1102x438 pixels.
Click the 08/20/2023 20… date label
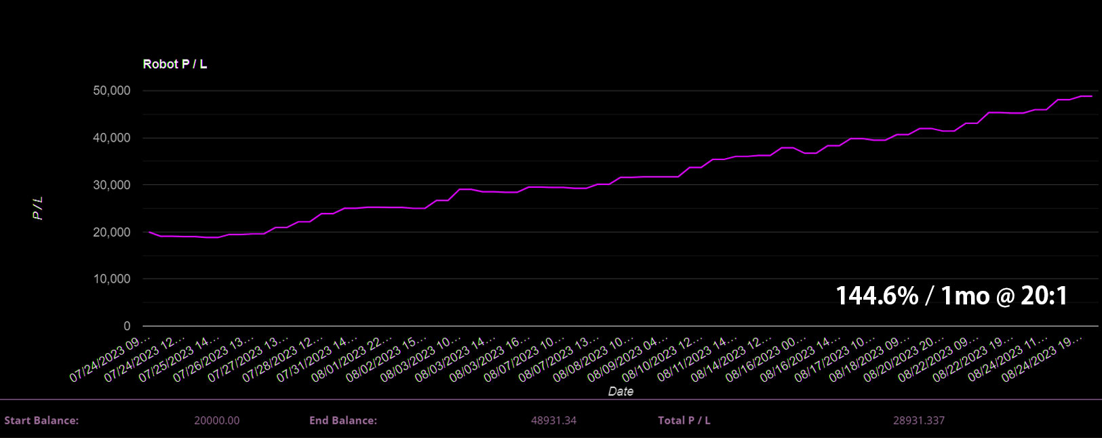(x=904, y=359)
